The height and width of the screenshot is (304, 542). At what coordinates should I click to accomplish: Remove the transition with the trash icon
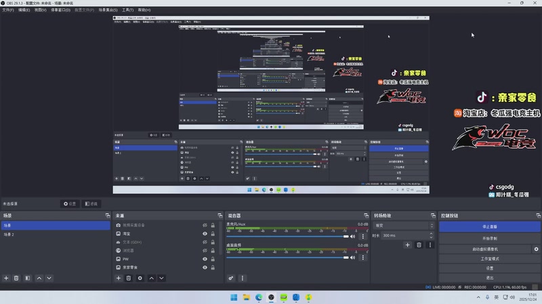(419, 245)
